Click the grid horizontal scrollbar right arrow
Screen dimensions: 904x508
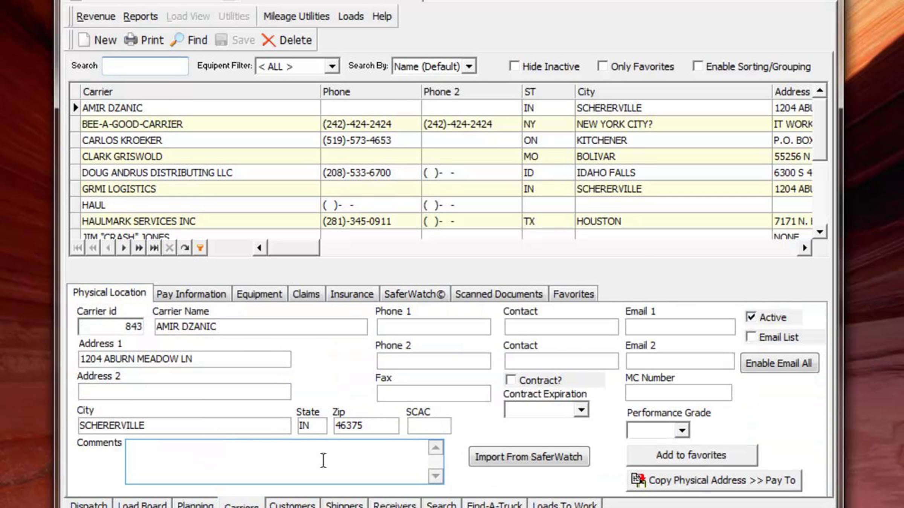[x=804, y=248]
